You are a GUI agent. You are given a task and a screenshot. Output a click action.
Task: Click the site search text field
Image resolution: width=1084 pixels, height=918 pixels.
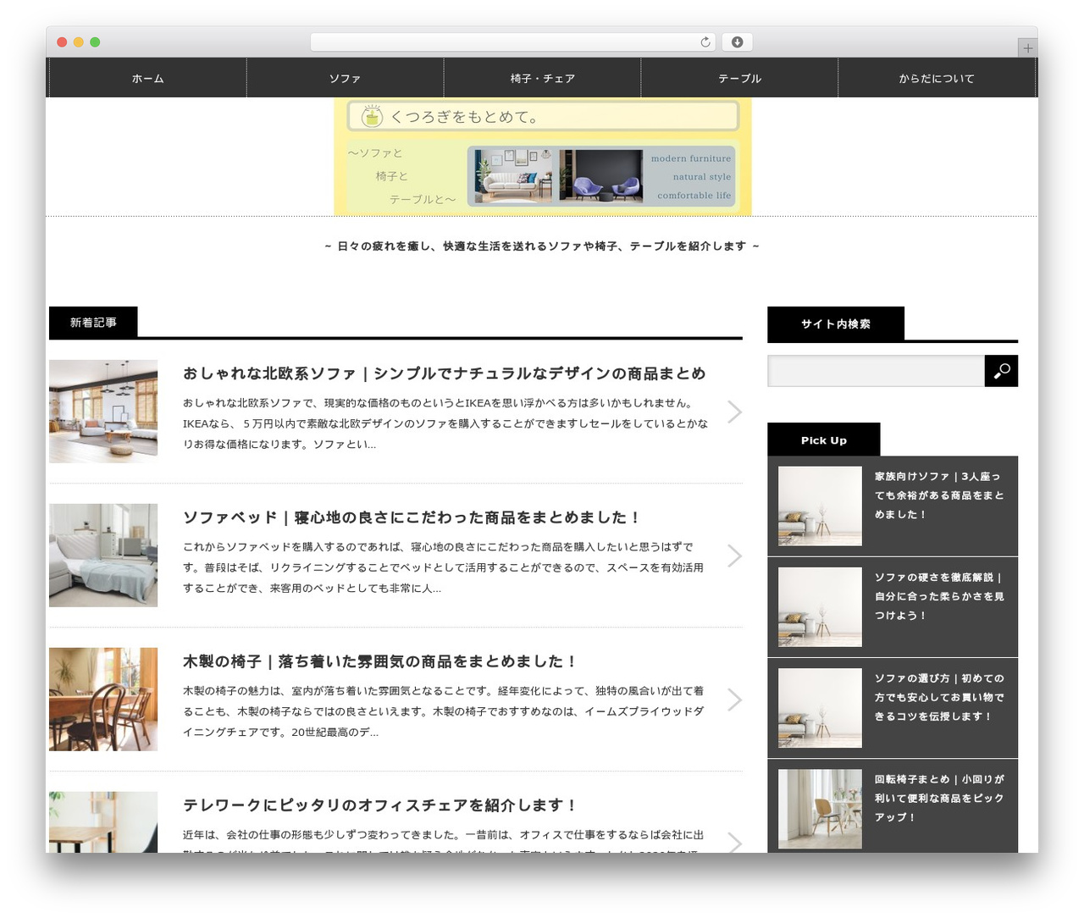tap(876, 371)
